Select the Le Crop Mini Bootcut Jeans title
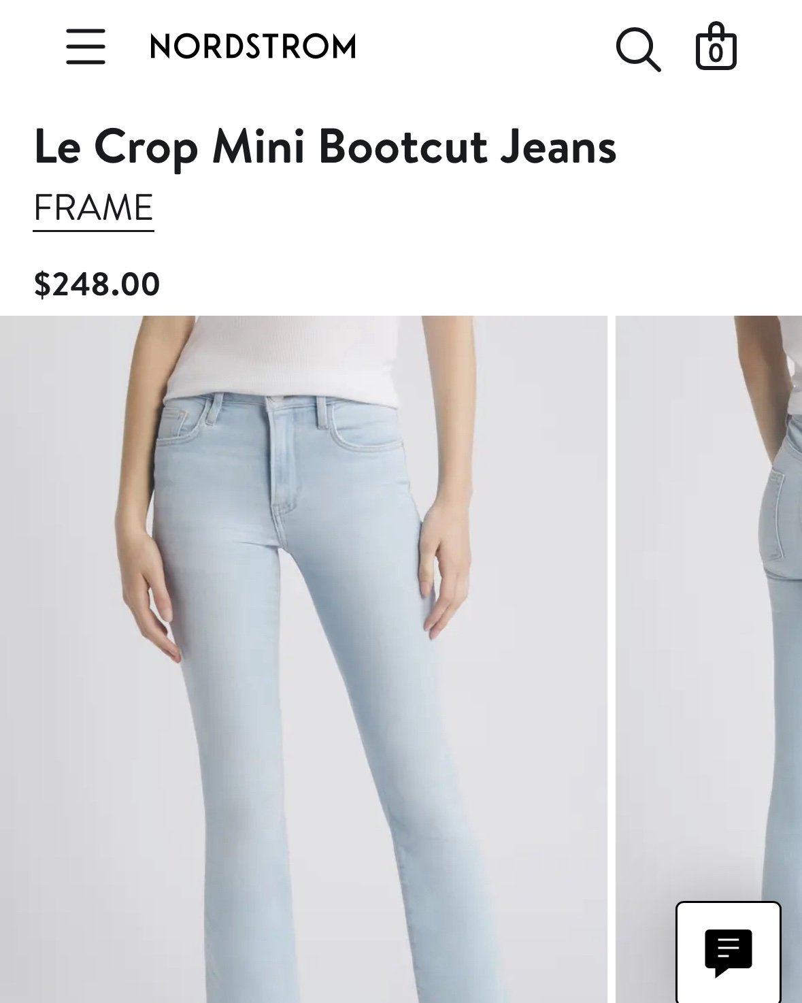Viewport: 802px width, 1003px height. click(x=325, y=147)
